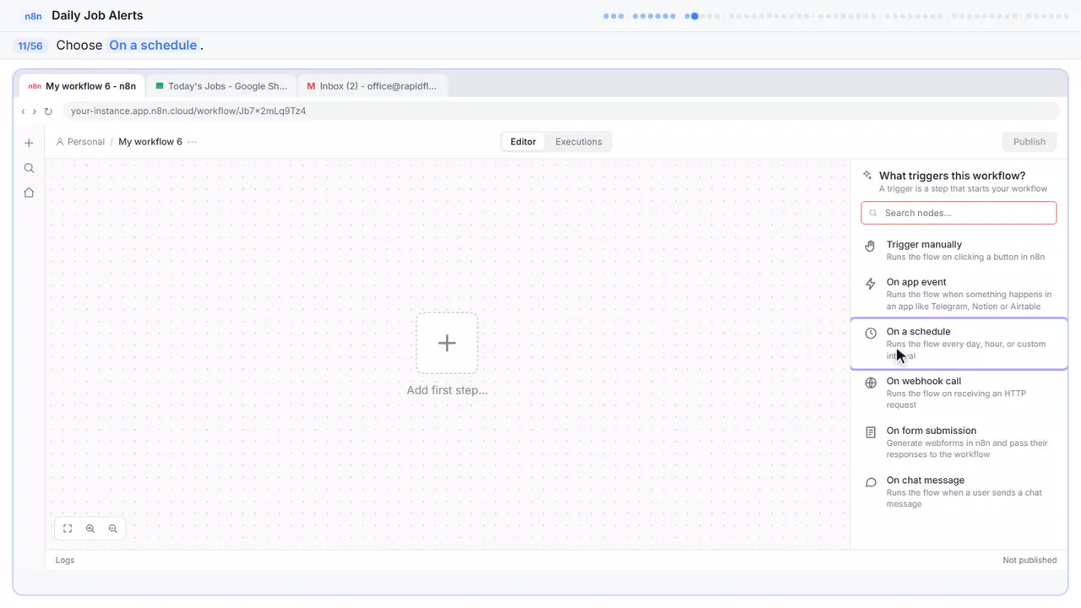The height and width of the screenshot is (608, 1081).
Task: Go back with browser back arrow
Action: click(x=24, y=111)
